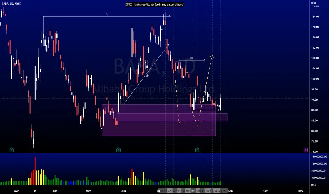Click the 104.00 price axis label
Image resolution: width=329 pixels, height=194 pixels.
coord(315,68)
